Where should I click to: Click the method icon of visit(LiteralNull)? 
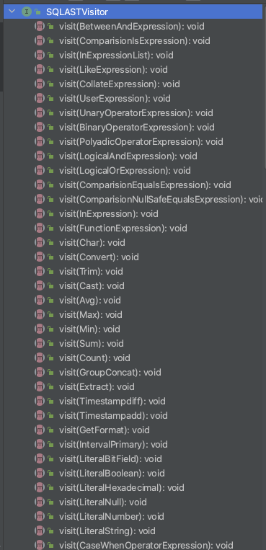tap(40, 502)
